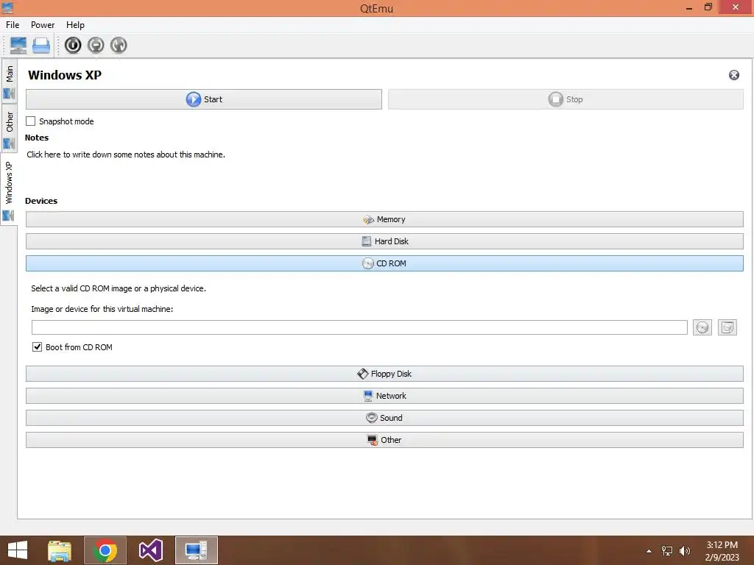The height and width of the screenshot is (565, 754).
Task: Switch to the Other side tab
Action: (x=9, y=129)
